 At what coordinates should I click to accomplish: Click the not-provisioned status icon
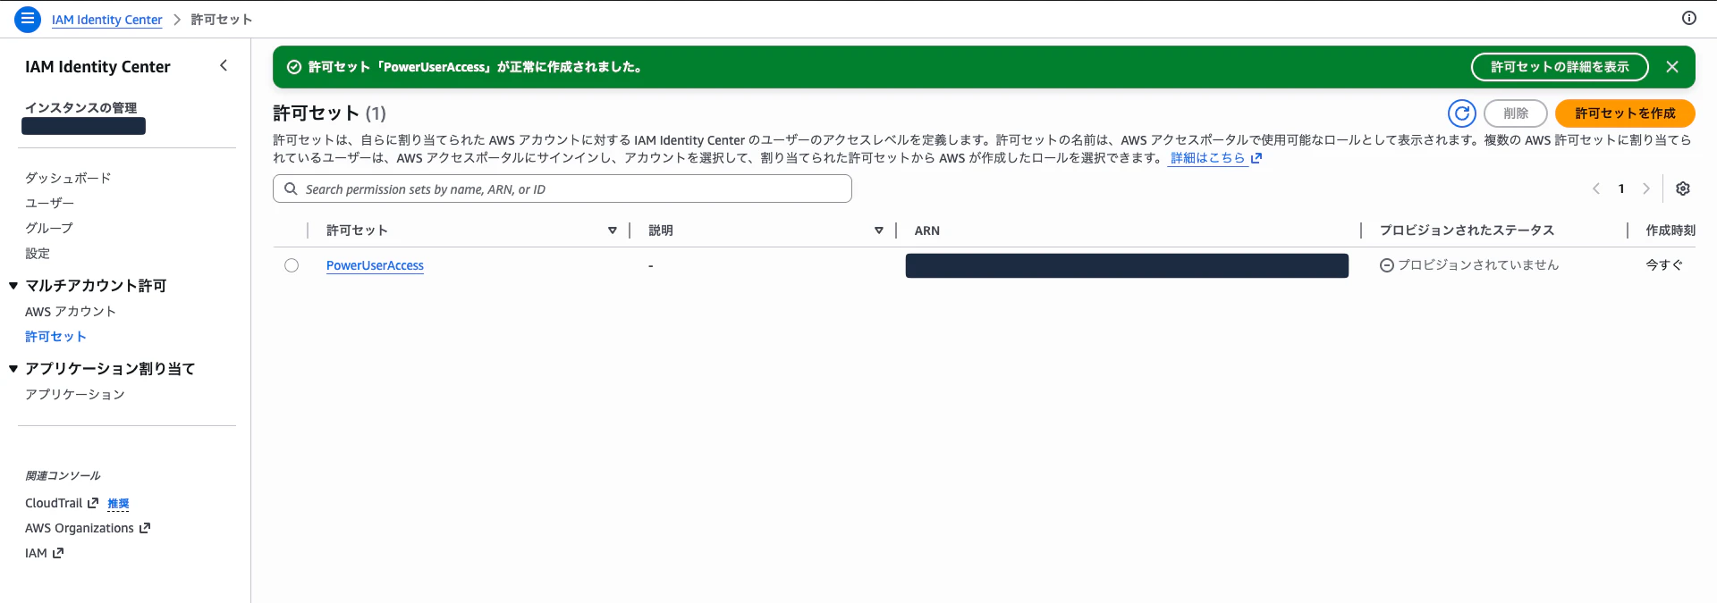(1387, 265)
